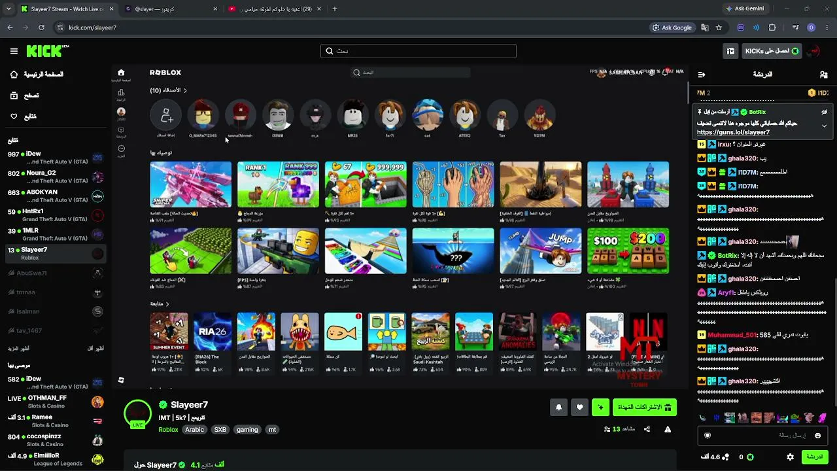
Task: Click Slayeer7 live avatar
Action: click(x=137, y=413)
